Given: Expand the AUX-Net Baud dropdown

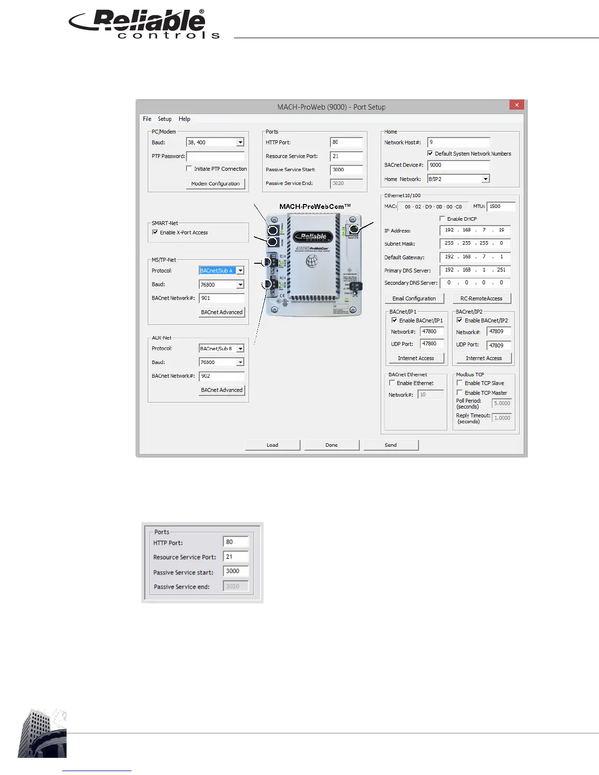Looking at the screenshot, I should coord(240,363).
